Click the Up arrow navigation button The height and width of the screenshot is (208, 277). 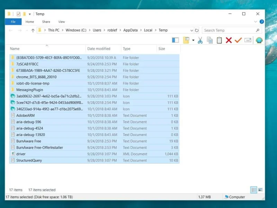(33, 31)
